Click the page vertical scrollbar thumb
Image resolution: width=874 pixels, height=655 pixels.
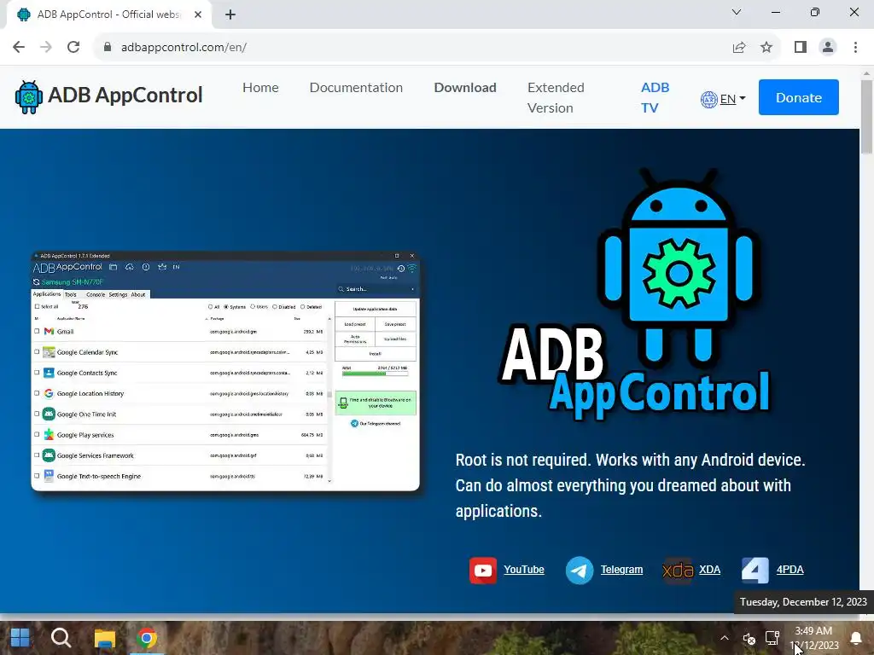click(866, 116)
